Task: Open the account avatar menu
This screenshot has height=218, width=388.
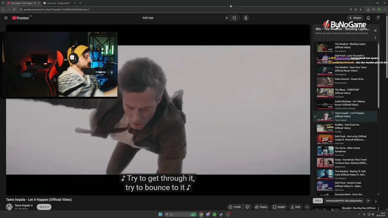Action: coord(378,18)
